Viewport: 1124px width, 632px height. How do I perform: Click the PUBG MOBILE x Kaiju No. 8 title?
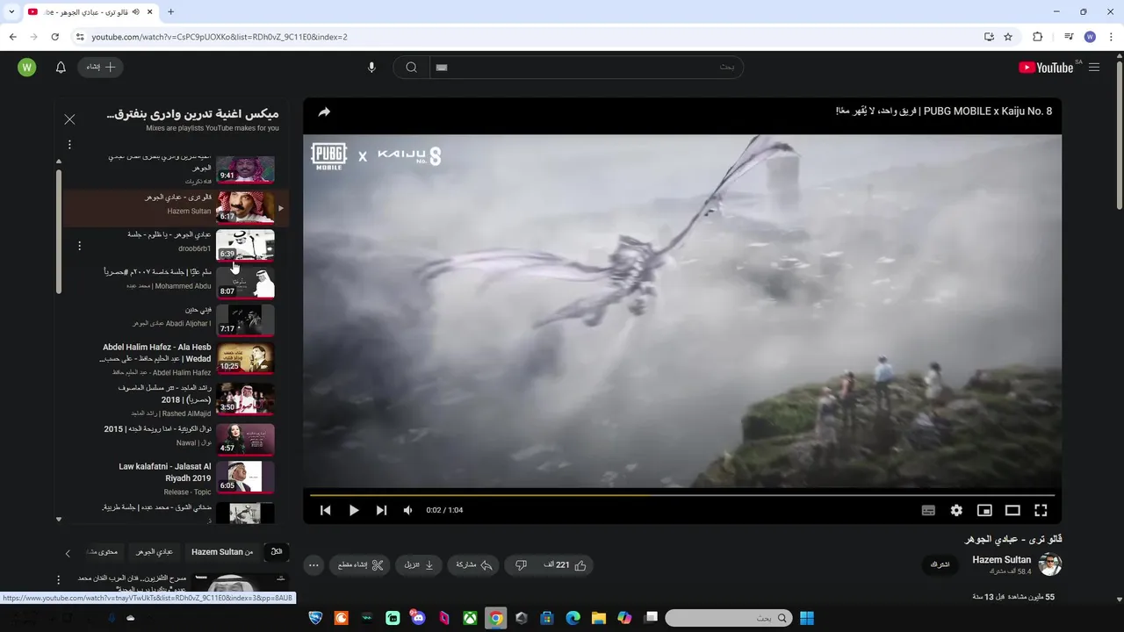pos(943,111)
